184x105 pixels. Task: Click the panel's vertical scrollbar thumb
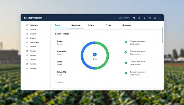coord(163,35)
